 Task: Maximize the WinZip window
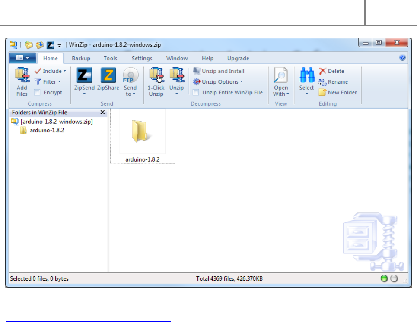tap(379, 43)
